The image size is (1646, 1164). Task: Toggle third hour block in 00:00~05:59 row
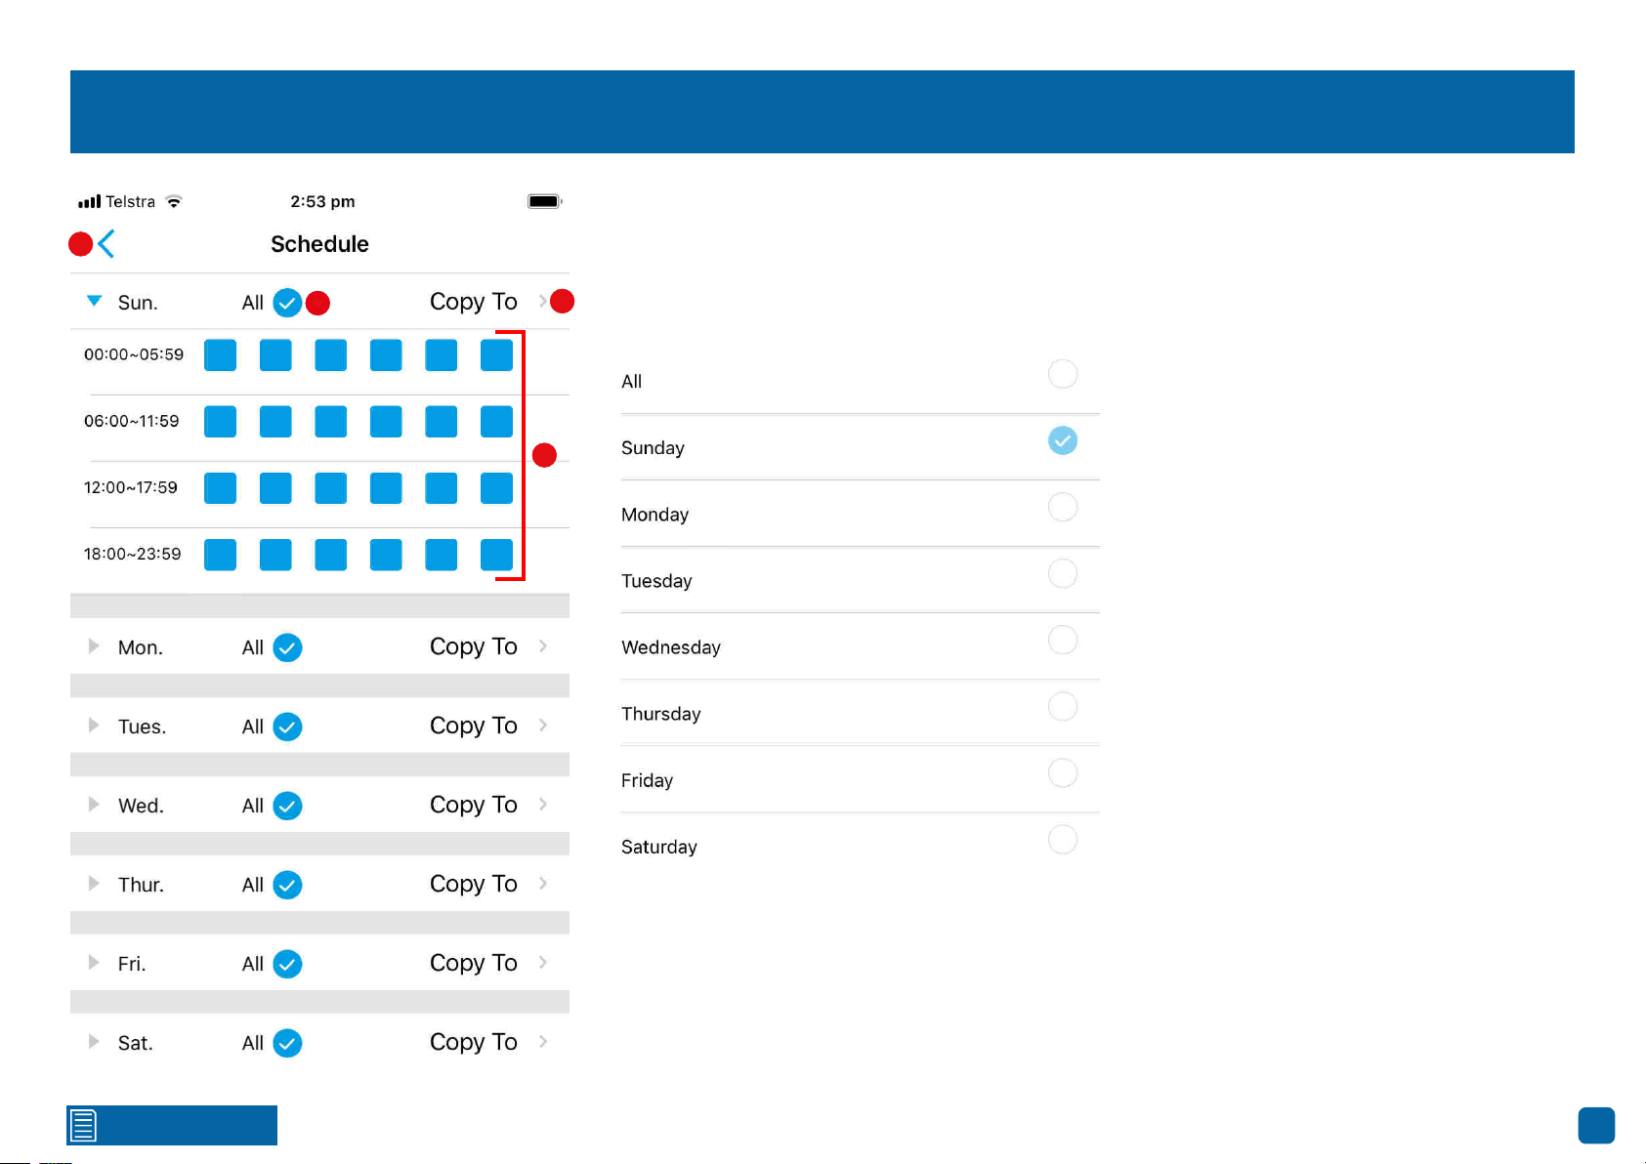331,355
